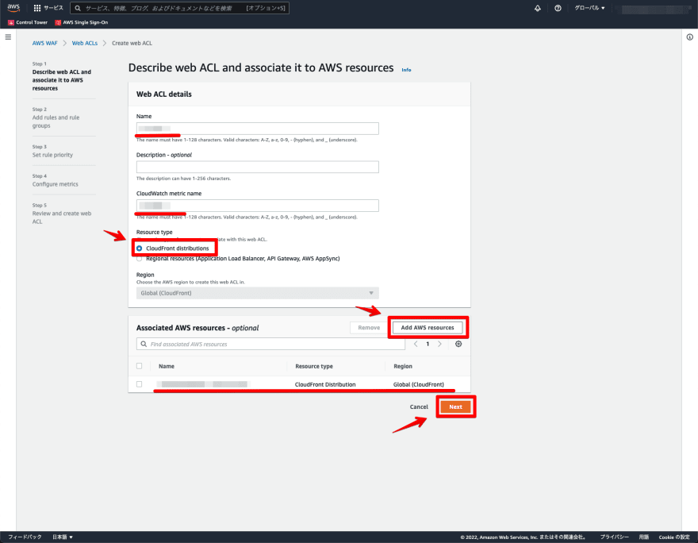Open the 日本語 language dropdown in footer

[x=63, y=537]
